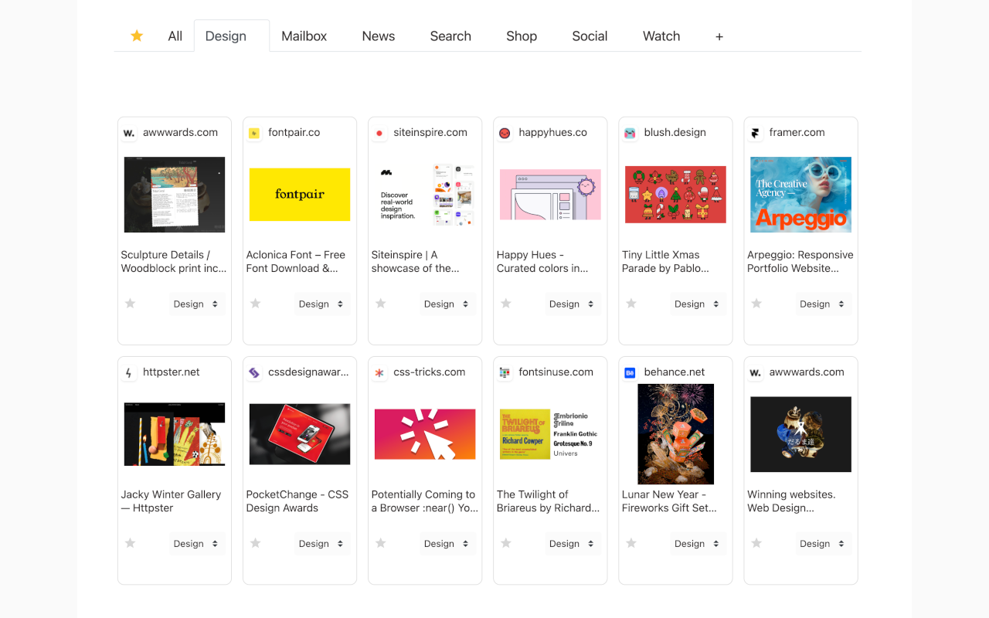Toggle favorite star on the blush.design card
The width and height of the screenshot is (989, 618).
click(x=630, y=304)
